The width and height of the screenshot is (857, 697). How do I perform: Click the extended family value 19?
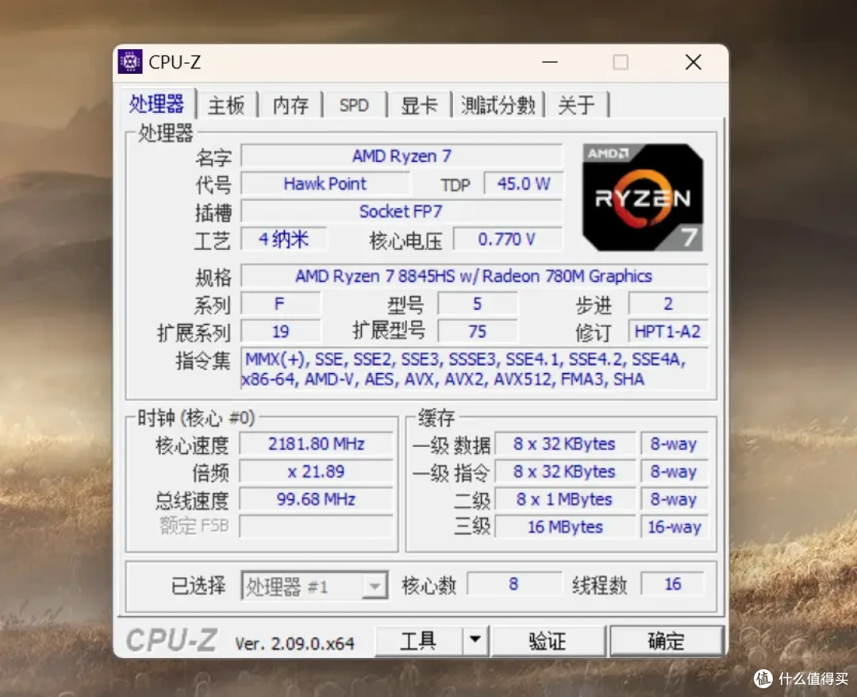coord(280,331)
